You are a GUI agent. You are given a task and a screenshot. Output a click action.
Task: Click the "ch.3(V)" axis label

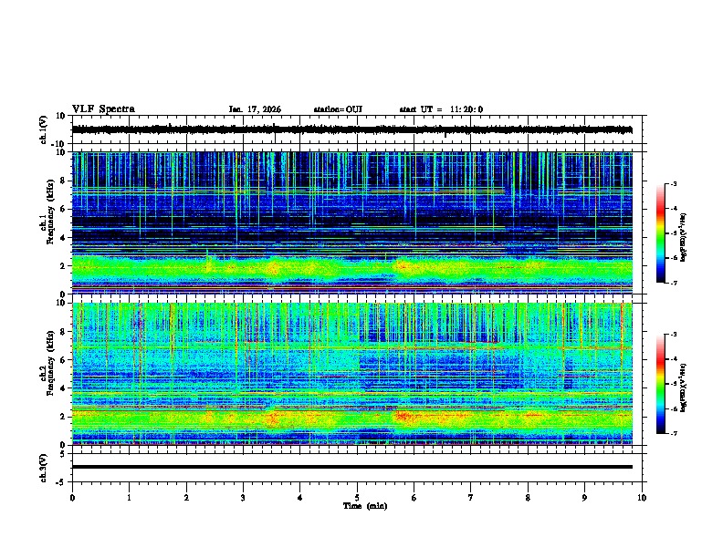click(x=43, y=468)
